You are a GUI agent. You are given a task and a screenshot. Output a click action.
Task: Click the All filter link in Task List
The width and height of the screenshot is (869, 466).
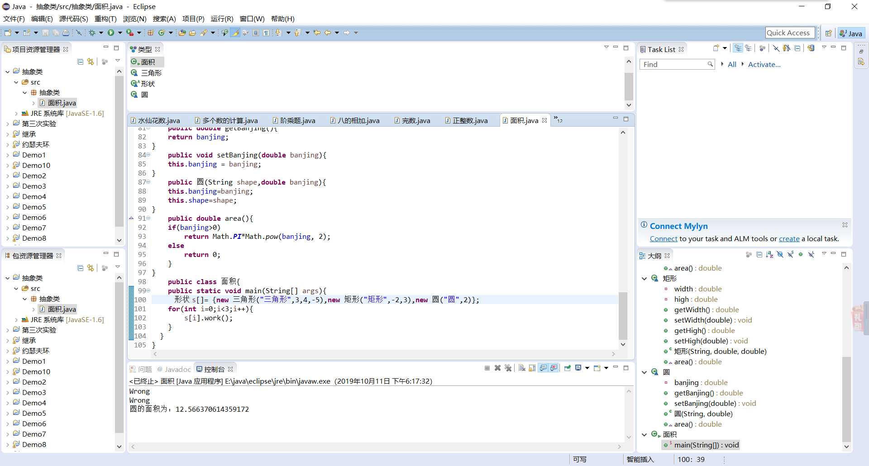point(732,64)
